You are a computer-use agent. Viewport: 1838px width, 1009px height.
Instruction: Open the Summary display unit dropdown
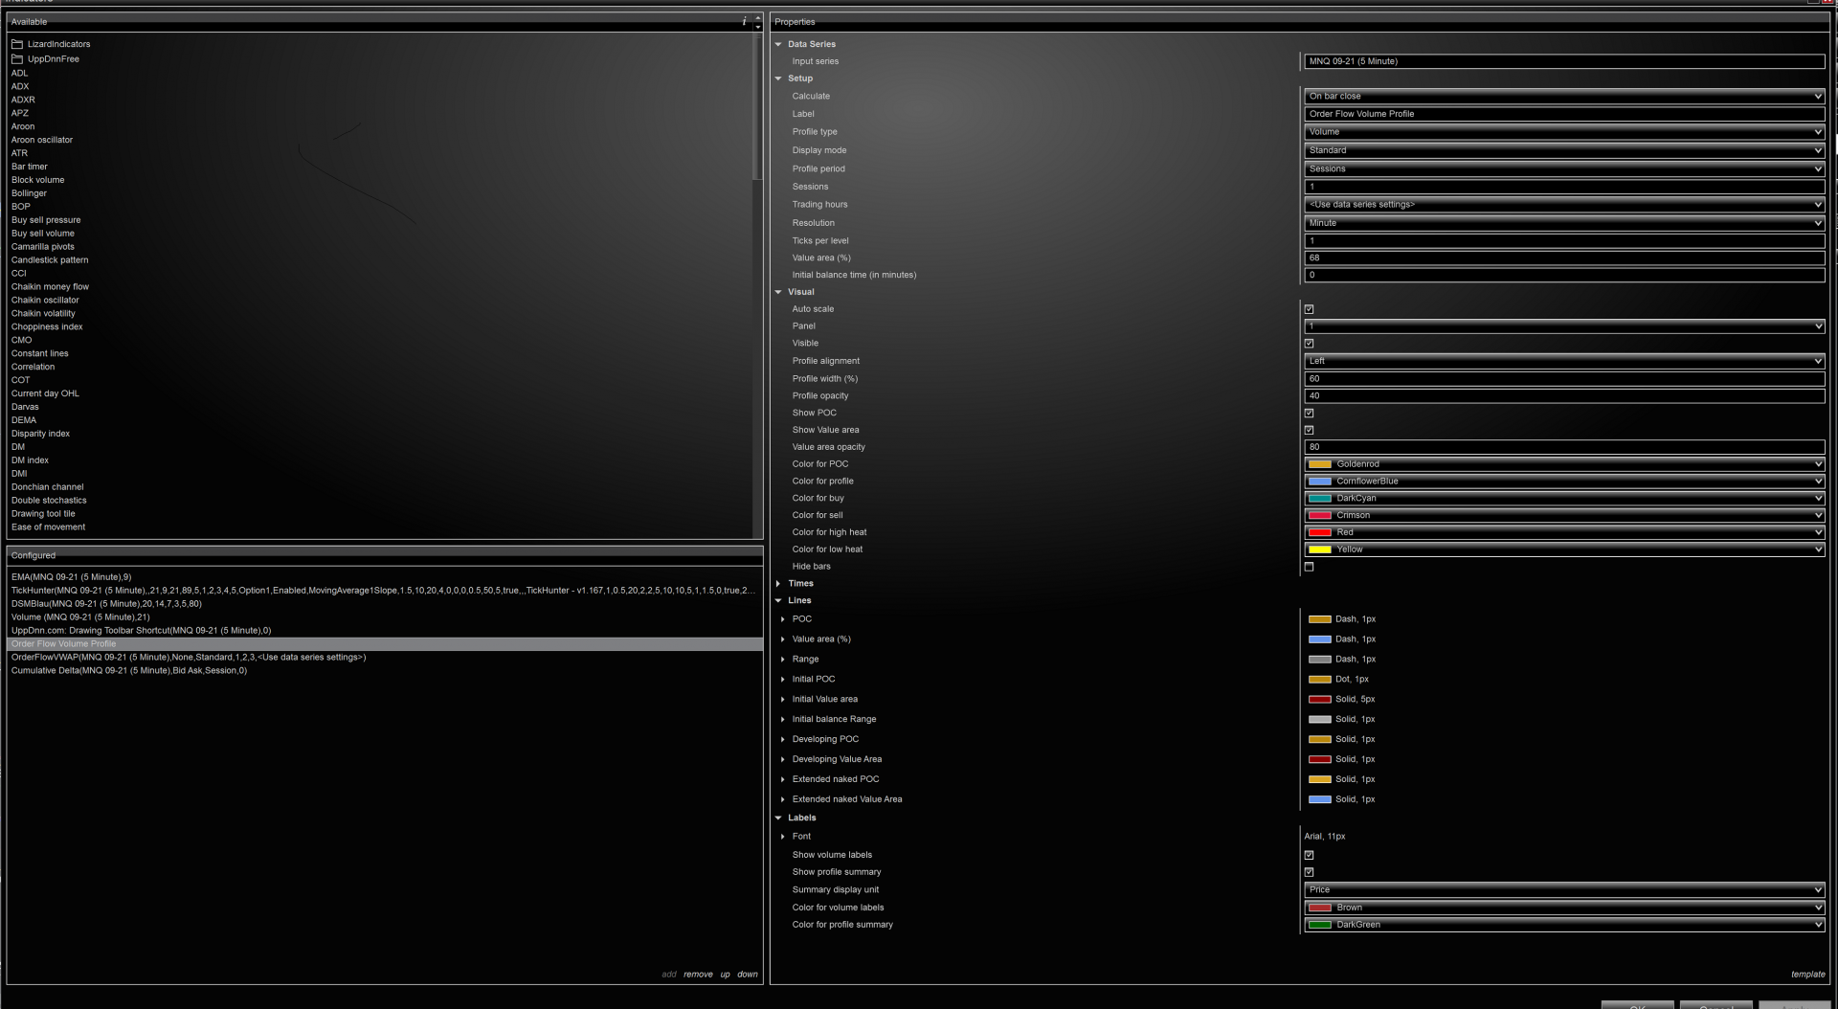(x=1564, y=890)
